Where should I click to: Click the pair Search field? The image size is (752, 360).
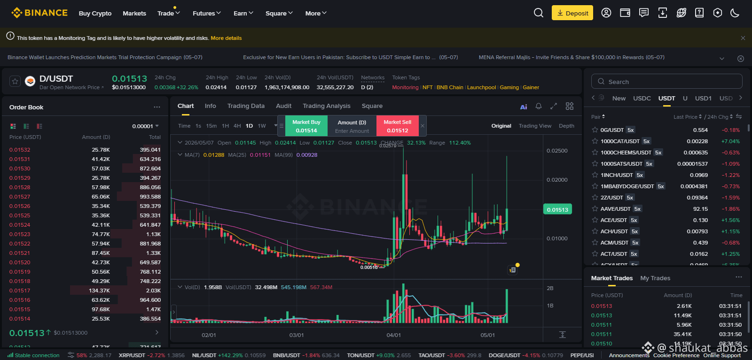coord(667,81)
